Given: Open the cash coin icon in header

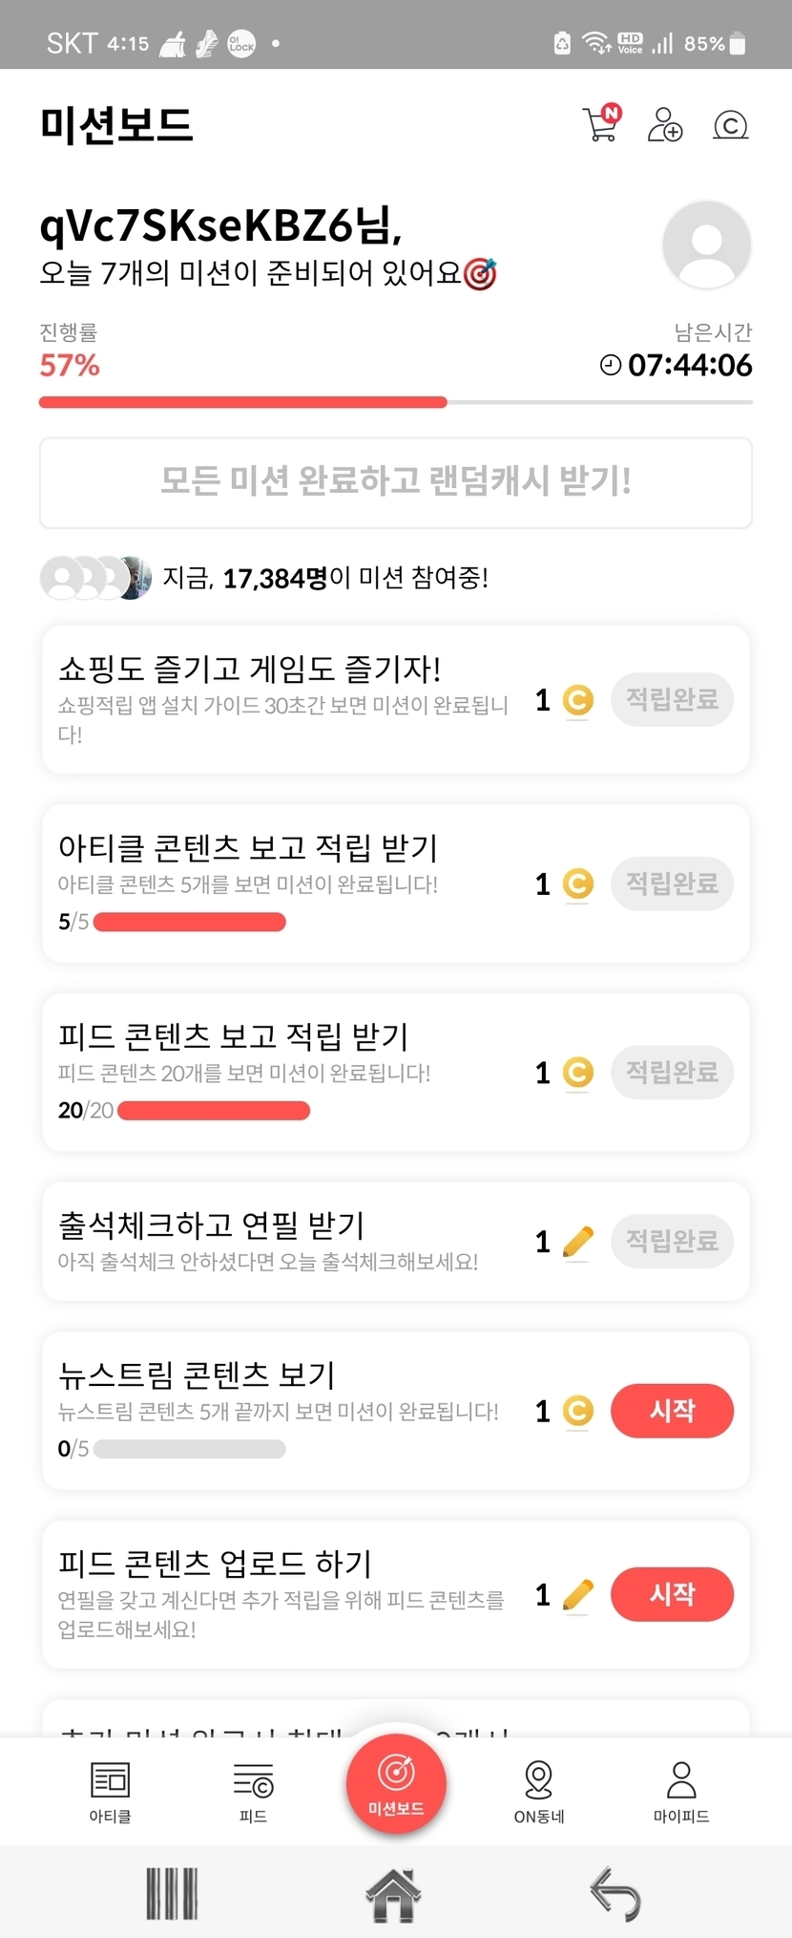Looking at the screenshot, I should pos(731,125).
